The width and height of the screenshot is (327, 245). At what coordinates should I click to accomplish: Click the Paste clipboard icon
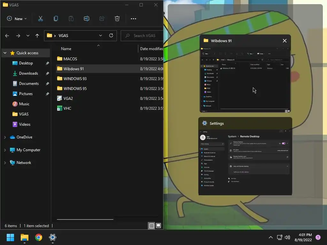(x=71, y=19)
